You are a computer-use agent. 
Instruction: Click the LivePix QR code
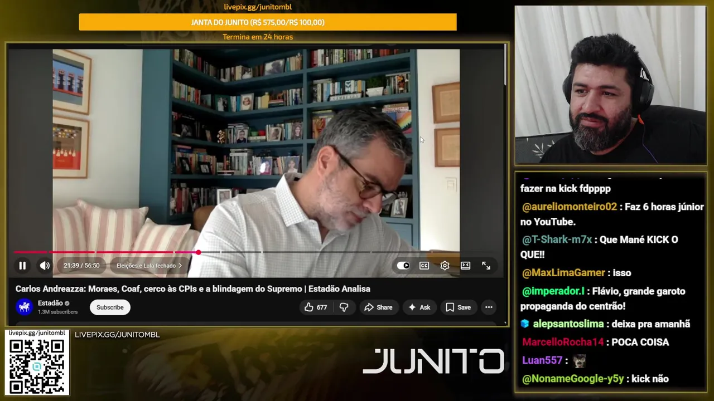[37, 366]
